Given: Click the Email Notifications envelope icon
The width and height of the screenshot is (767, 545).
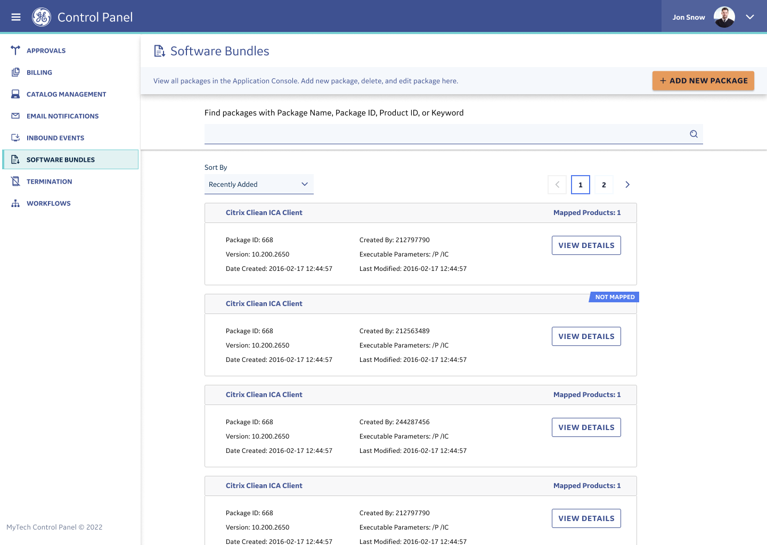Looking at the screenshot, I should pyautogui.click(x=15, y=116).
